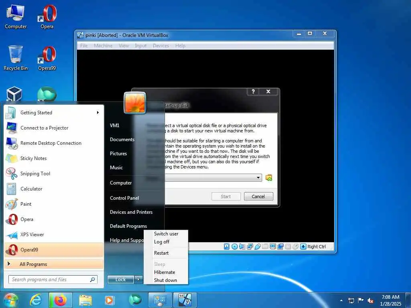Open Opera99 desktop shortcut
This screenshot has height=308, width=411.
[x=47, y=58]
